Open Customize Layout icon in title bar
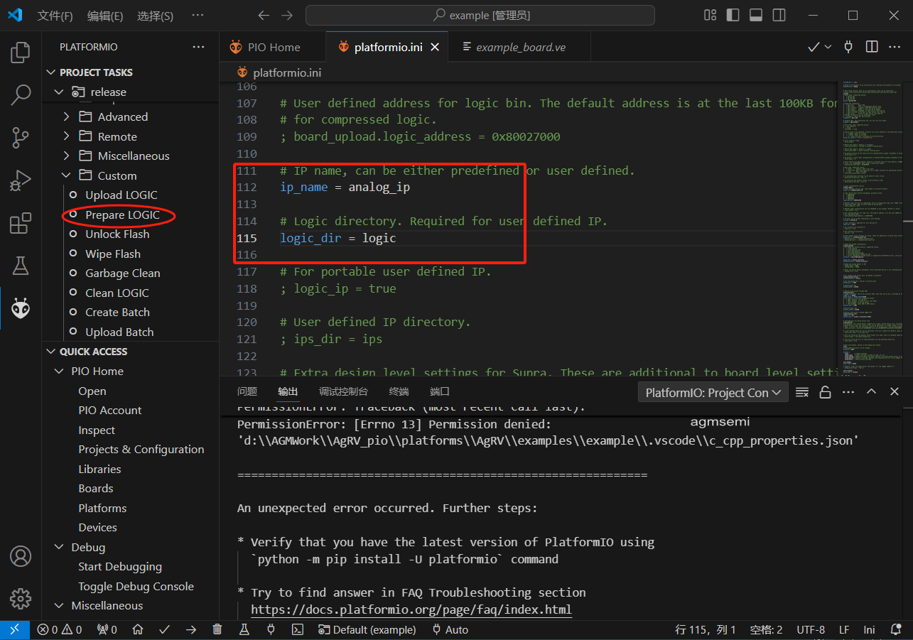 click(710, 15)
